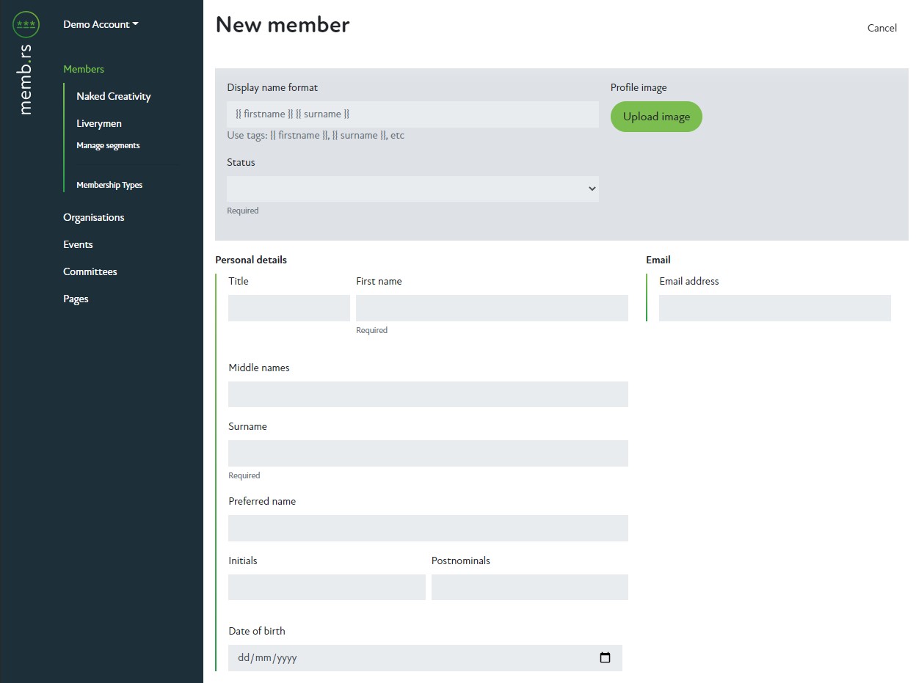
Task: Navigate to Organisations
Action: [94, 217]
